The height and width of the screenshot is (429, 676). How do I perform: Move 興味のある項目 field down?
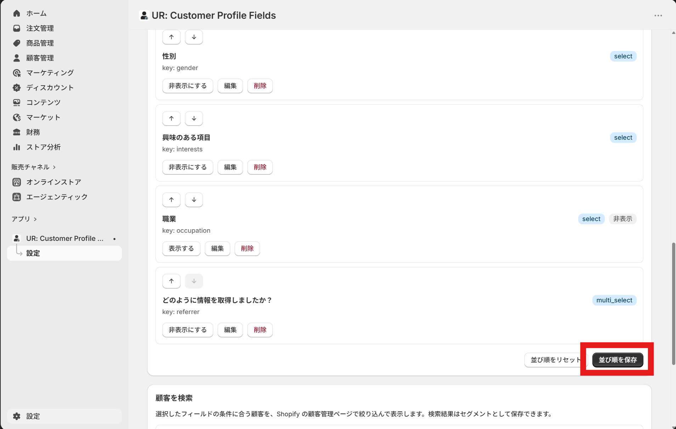tap(194, 118)
